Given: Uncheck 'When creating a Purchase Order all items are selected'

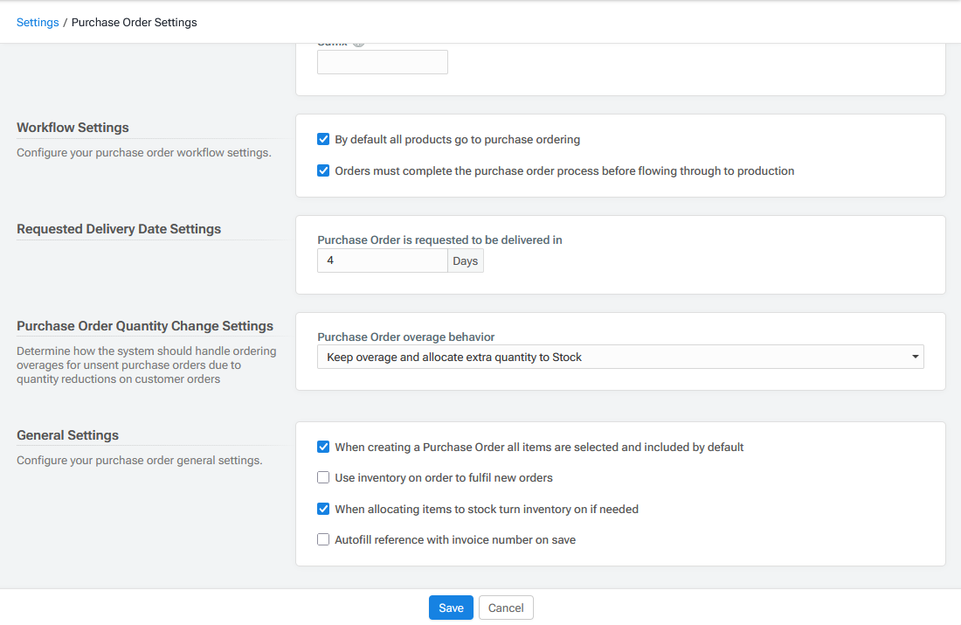Looking at the screenshot, I should 323,447.
